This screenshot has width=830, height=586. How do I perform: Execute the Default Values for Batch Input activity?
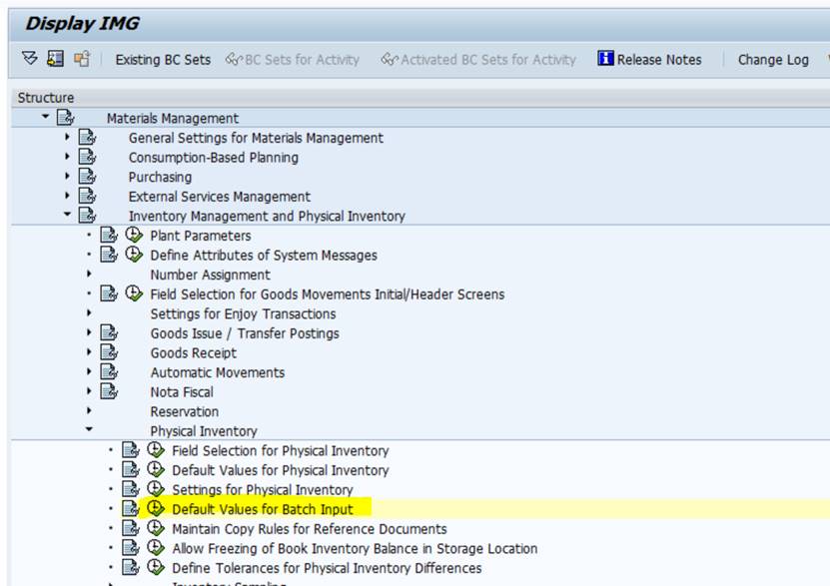click(x=156, y=509)
